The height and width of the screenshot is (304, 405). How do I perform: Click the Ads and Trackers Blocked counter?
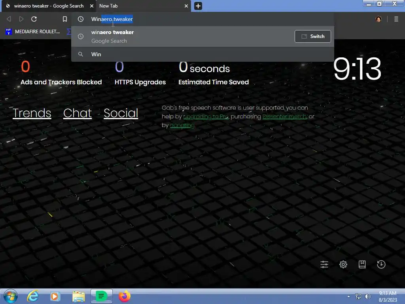(61, 73)
